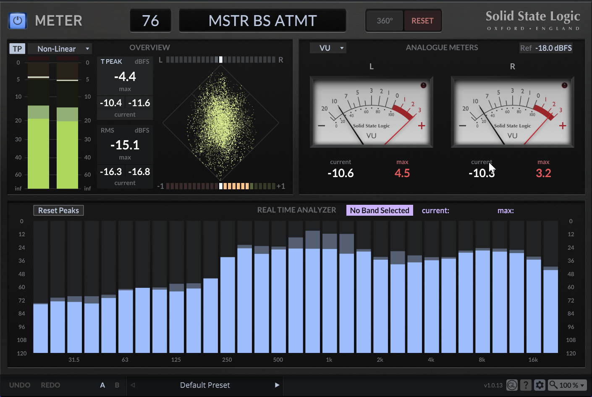Switch to the B preset slot
592x397 pixels.
tap(117, 385)
